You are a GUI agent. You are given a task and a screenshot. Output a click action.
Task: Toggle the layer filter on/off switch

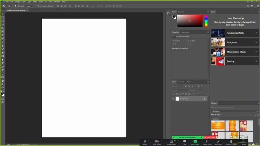tap(202, 86)
